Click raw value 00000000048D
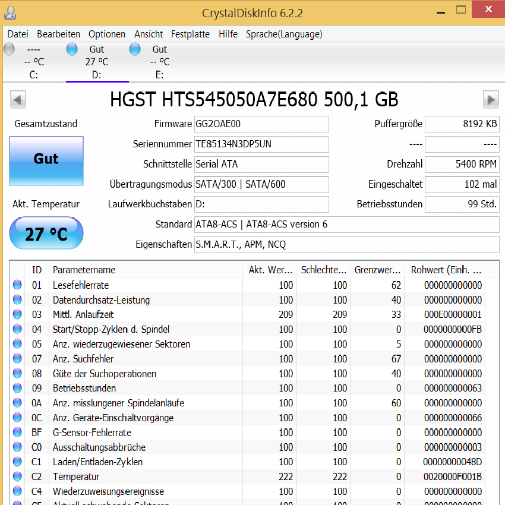505x505 pixels. pyautogui.click(x=452, y=462)
